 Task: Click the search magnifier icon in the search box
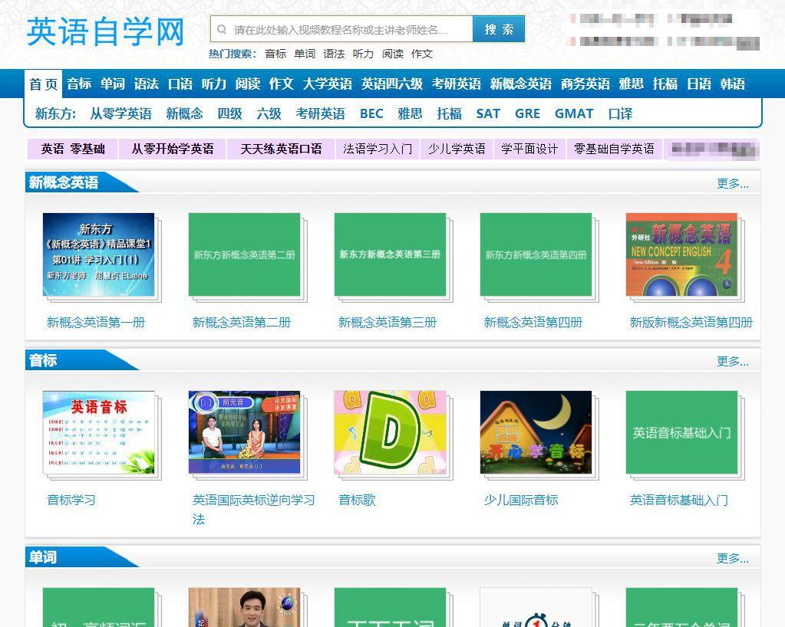click(x=221, y=29)
